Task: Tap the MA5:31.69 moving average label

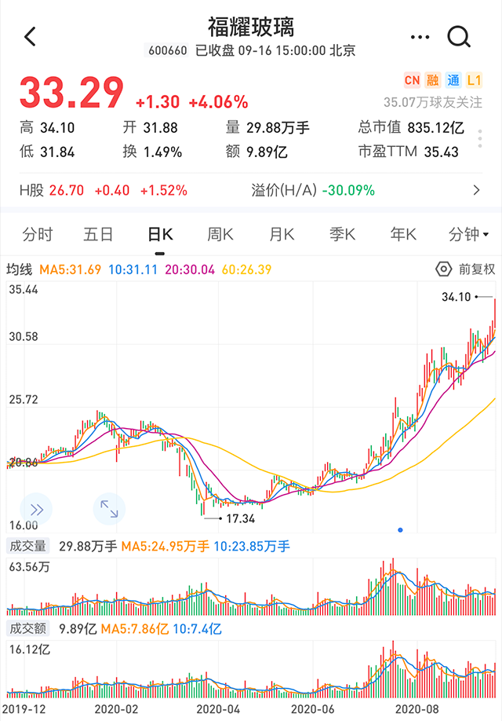Action: (71, 269)
